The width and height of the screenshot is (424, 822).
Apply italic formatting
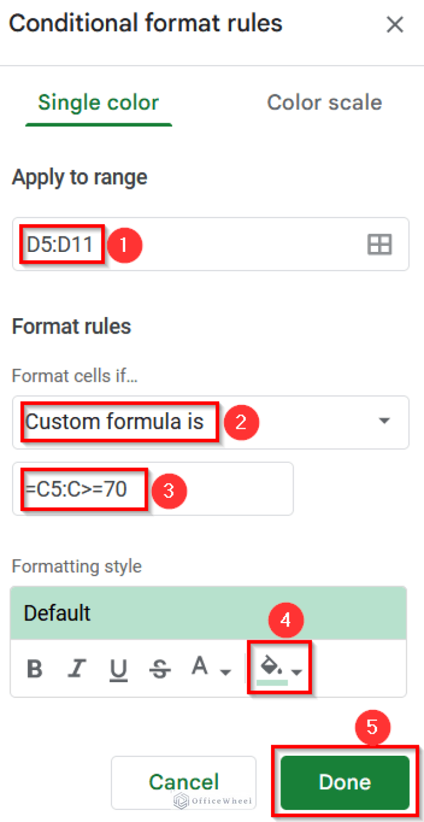[76, 668]
